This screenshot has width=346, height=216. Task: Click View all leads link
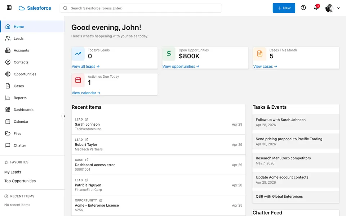coord(86,66)
